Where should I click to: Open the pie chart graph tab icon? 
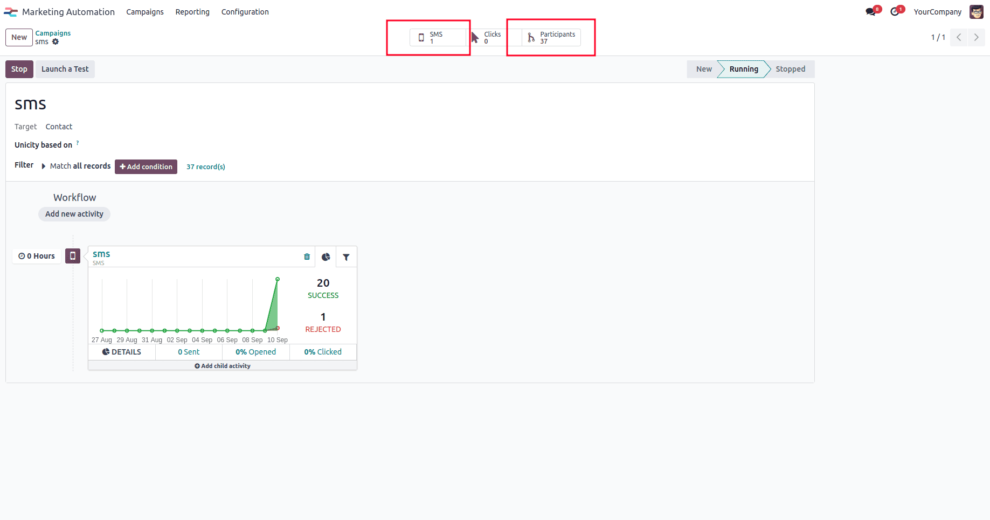(x=326, y=257)
